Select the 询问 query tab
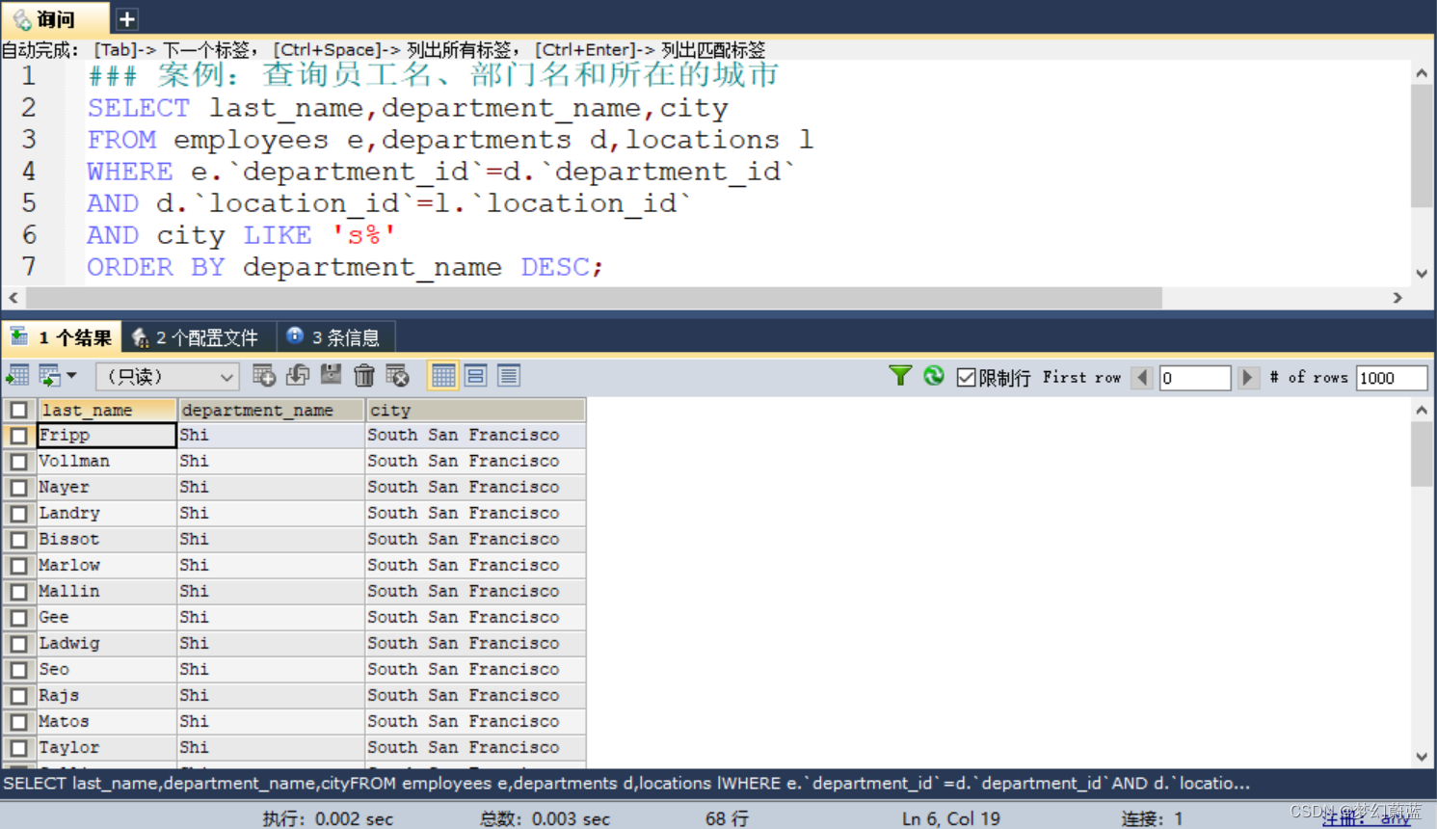 [53, 17]
